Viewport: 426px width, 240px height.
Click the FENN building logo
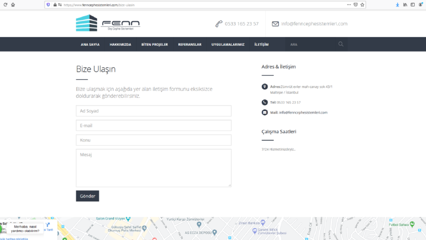[86, 23]
